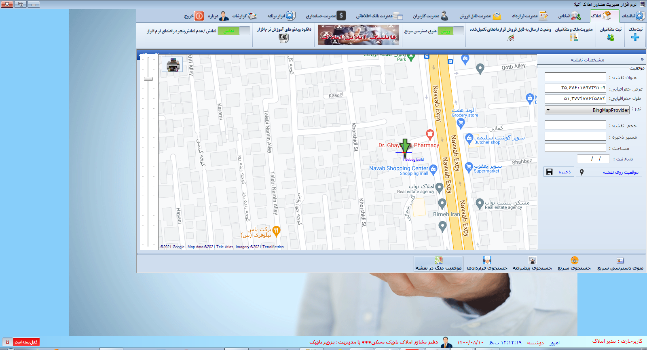Click the Qotb Alley grey map pin
Image resolution: width=647 pixels, height=350 pixels.
480,69
